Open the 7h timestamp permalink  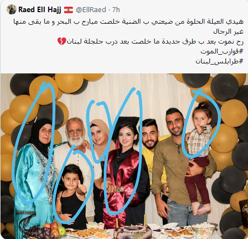point(116,10)
